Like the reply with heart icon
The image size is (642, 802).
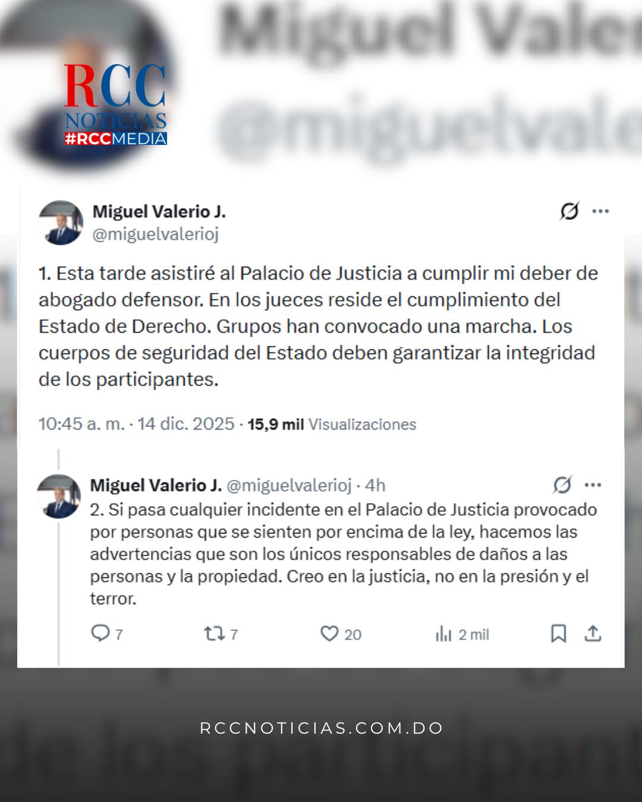(329, 634)
